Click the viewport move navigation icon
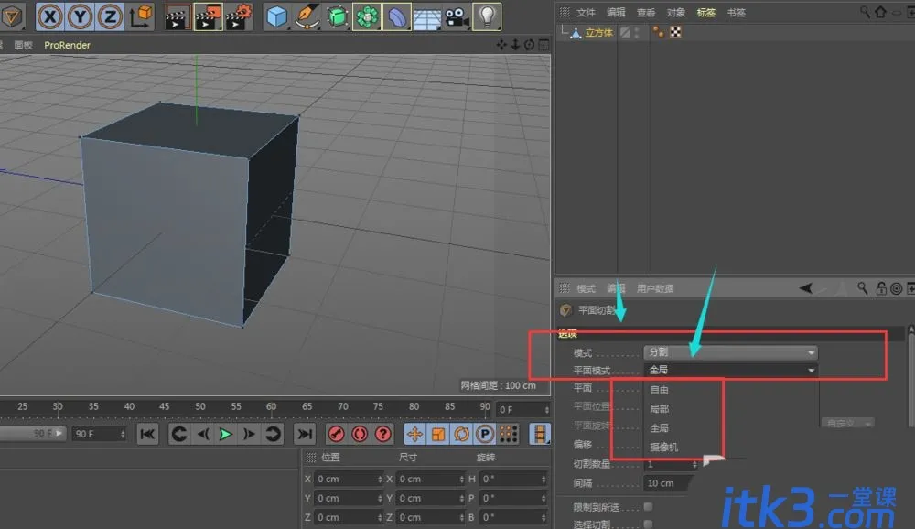Image resolution: width=915 pixels, height=529 pixels. click(501, 44)
